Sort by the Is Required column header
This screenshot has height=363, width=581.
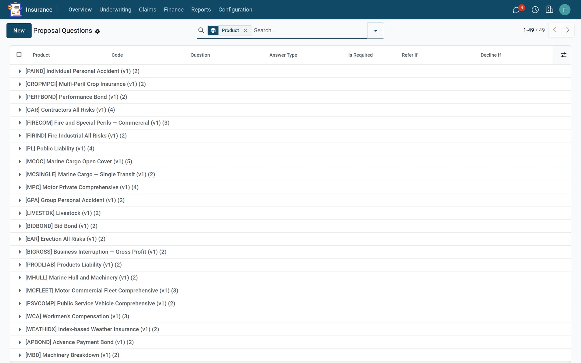[x=360, y=55]
